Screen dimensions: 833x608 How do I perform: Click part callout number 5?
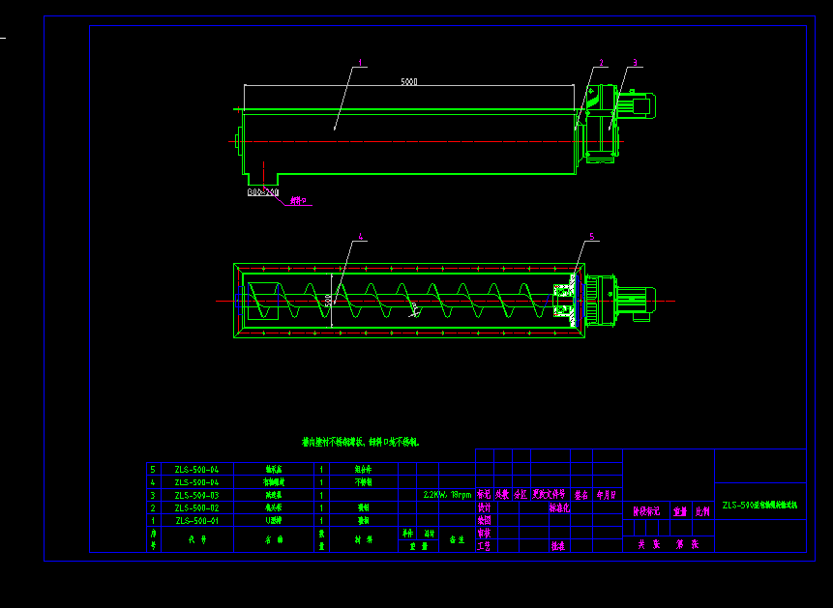tap(592, 237)
